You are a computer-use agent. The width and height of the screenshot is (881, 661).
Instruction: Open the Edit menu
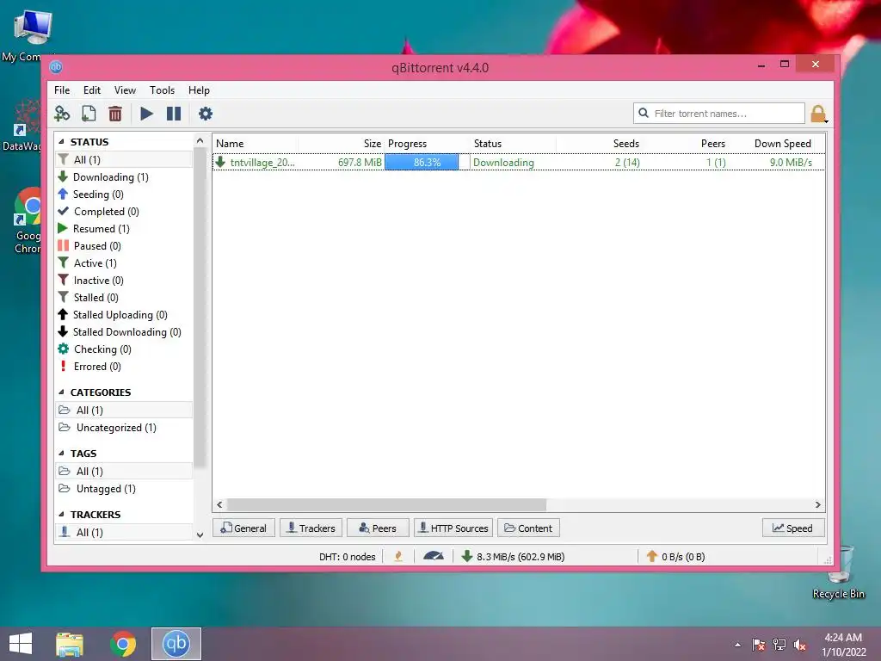91,90
